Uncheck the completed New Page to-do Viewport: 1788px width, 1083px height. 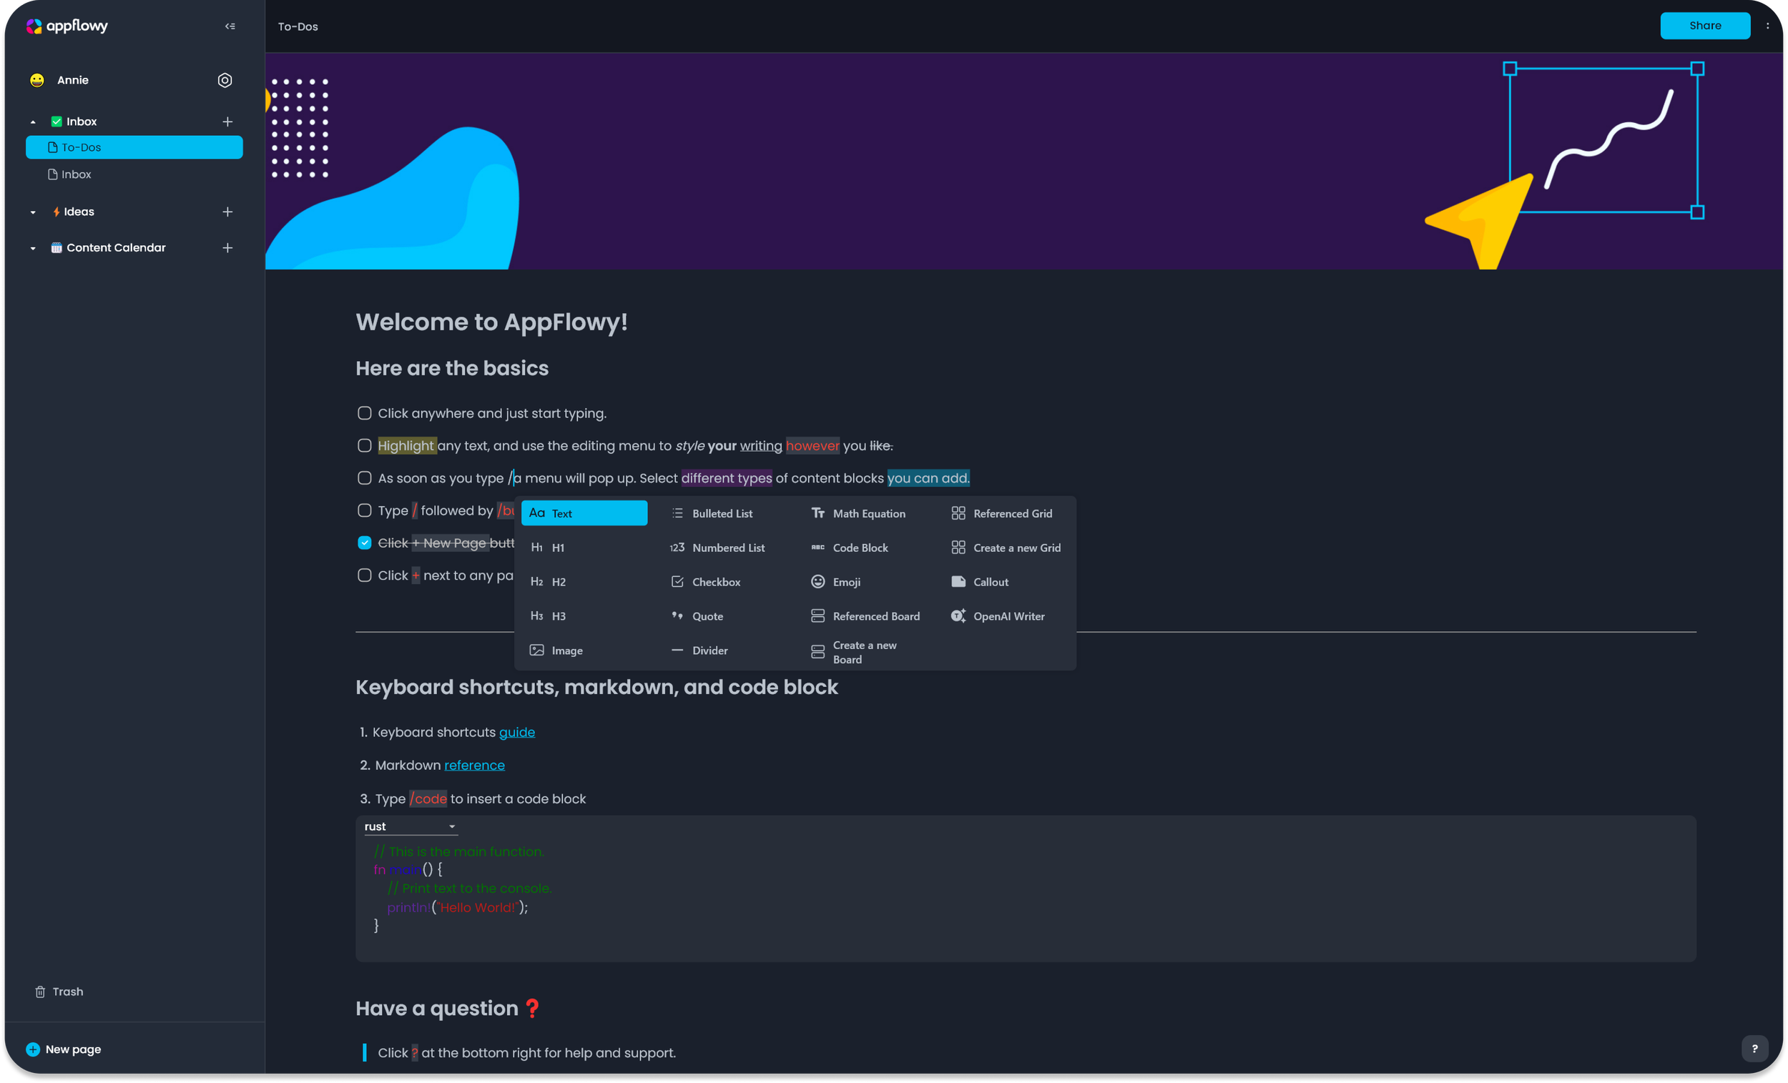[364, 542]
